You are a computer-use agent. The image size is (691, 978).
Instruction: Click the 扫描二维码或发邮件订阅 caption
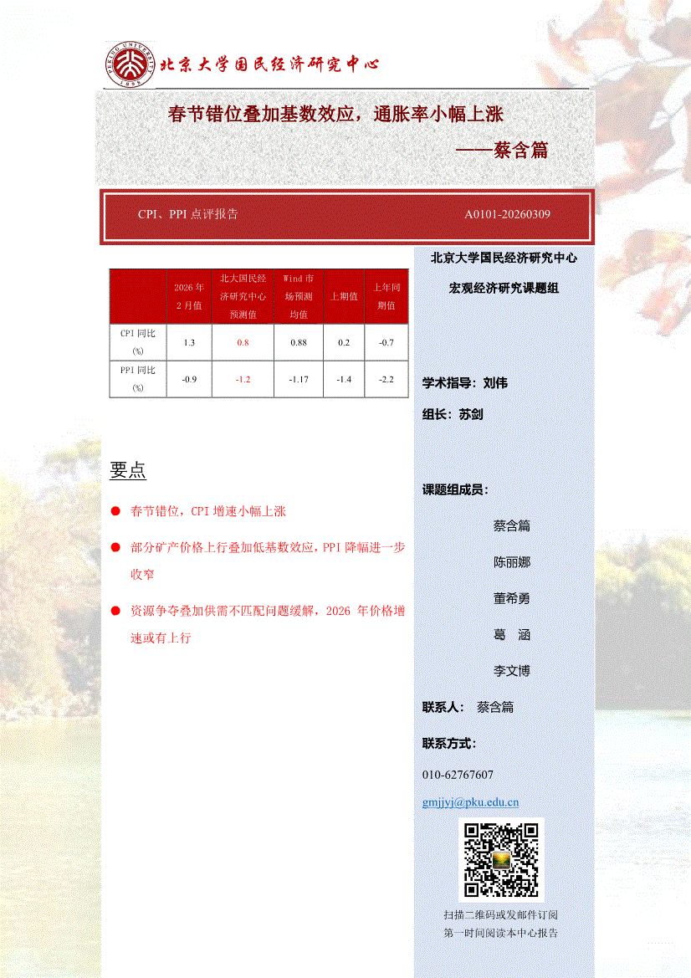pyautogui.click(x=500, y=914)
